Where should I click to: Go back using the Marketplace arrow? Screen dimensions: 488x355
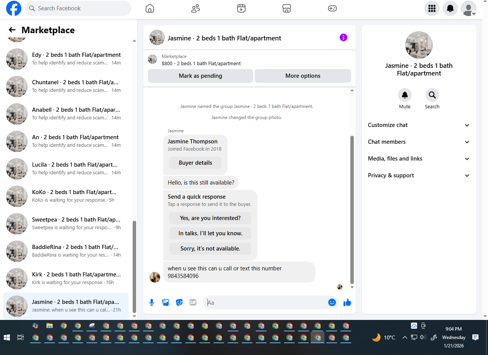12,30
